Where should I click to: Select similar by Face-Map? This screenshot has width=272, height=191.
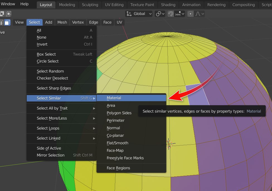coord(131,150)
